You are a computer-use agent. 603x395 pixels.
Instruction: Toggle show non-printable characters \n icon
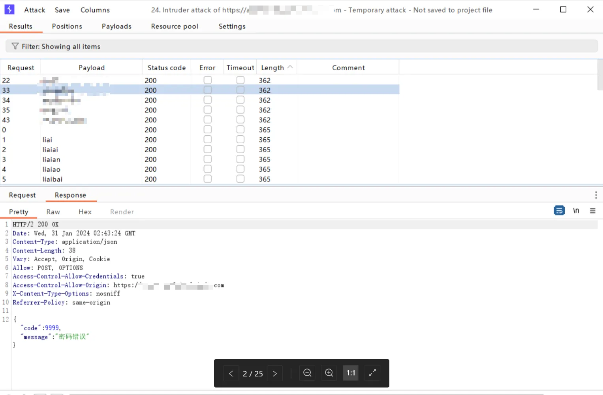click(x=576, y=211)
